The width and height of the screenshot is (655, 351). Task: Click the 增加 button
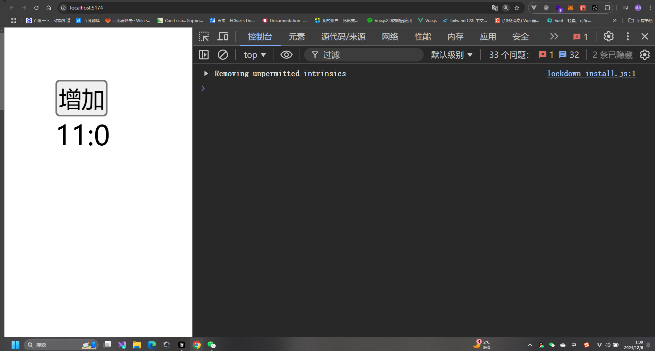[82, 98]
